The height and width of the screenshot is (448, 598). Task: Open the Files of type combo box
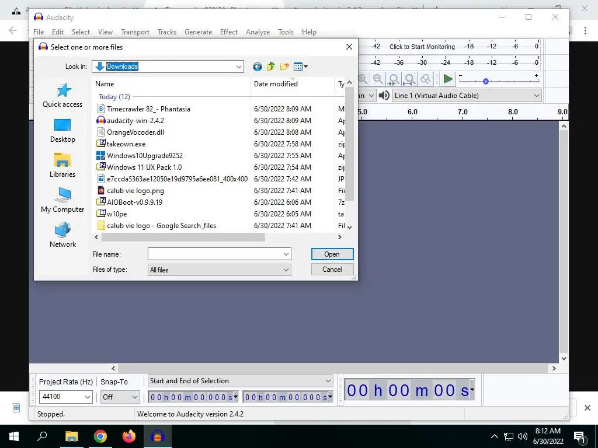[220, 269]
